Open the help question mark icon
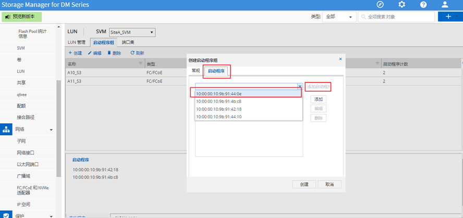 click(x=423, y=5)
